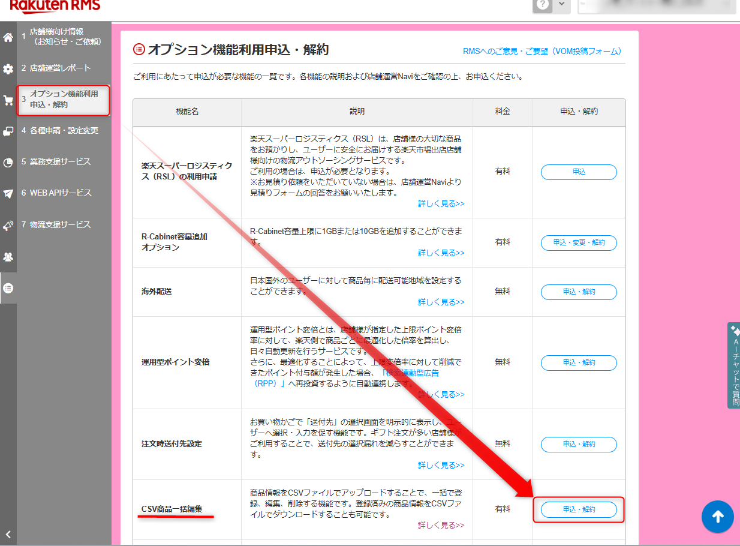The width and height of the screenshot is (740, 546).
Task: Open menu 7 物流支援サービス
Action: [x=64, y=224]
